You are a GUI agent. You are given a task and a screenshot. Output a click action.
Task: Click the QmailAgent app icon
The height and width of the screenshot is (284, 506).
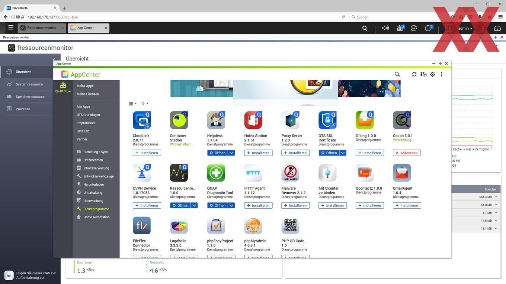[x=402, y=173]
